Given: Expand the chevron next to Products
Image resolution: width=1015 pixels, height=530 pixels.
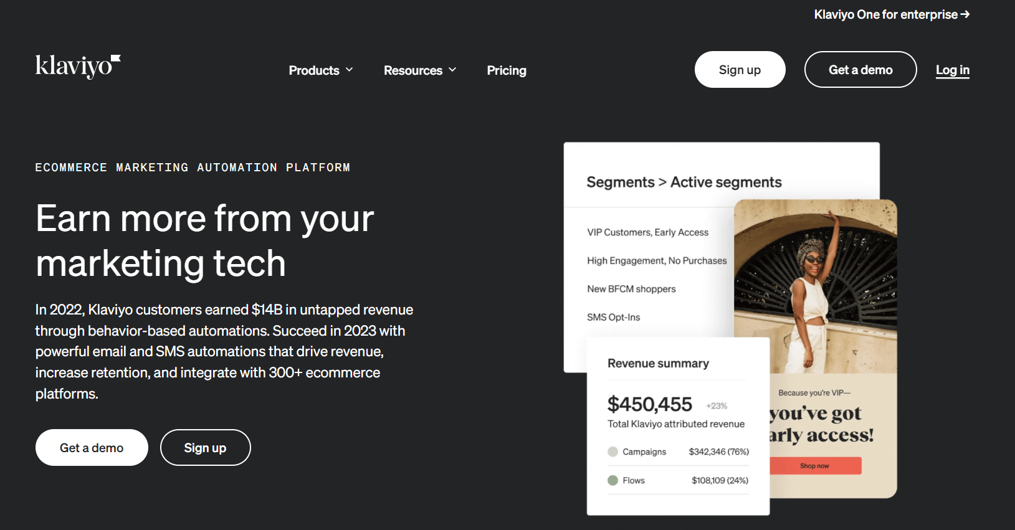Looking at the screenshot, I should 349,70.
